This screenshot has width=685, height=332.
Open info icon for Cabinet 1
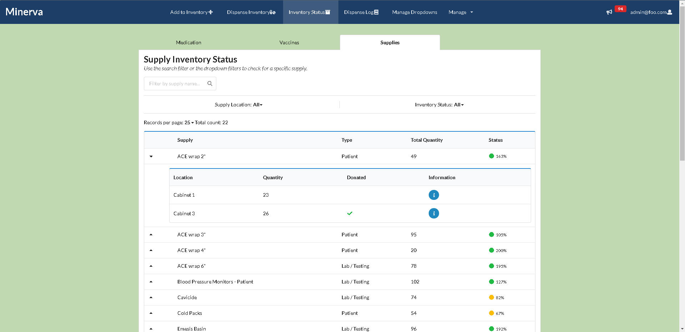[x=434, y=195]
